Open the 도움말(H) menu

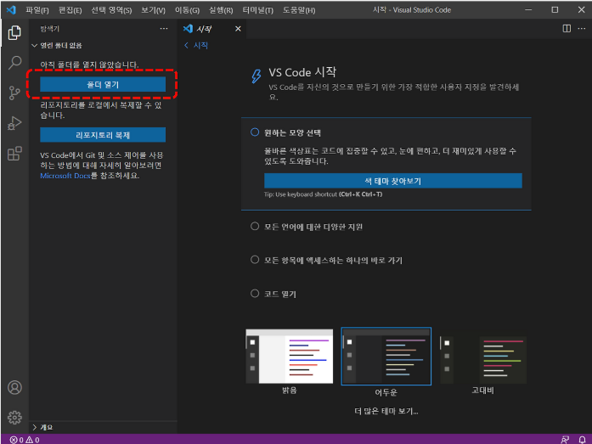click(x=299, y=10)
